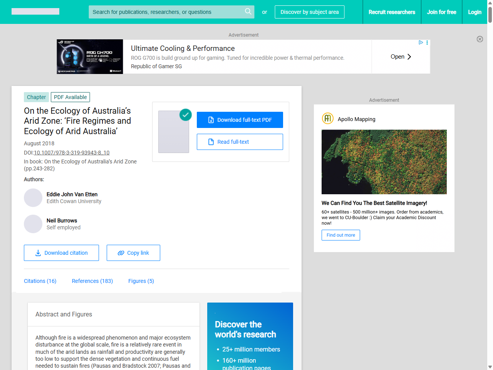Select the References (183) tab
This screenshot has width=493, height=370.
click(x=92, y=281)
